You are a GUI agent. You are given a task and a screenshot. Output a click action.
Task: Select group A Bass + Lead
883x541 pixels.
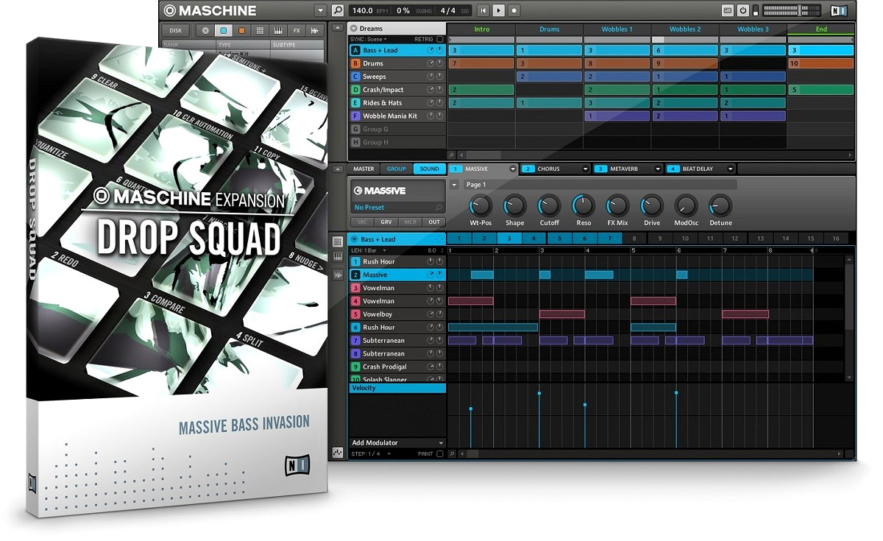tap(397, 50)
